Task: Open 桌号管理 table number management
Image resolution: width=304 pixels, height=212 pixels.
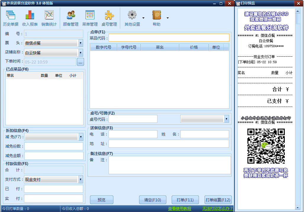Action: [109, 18]
